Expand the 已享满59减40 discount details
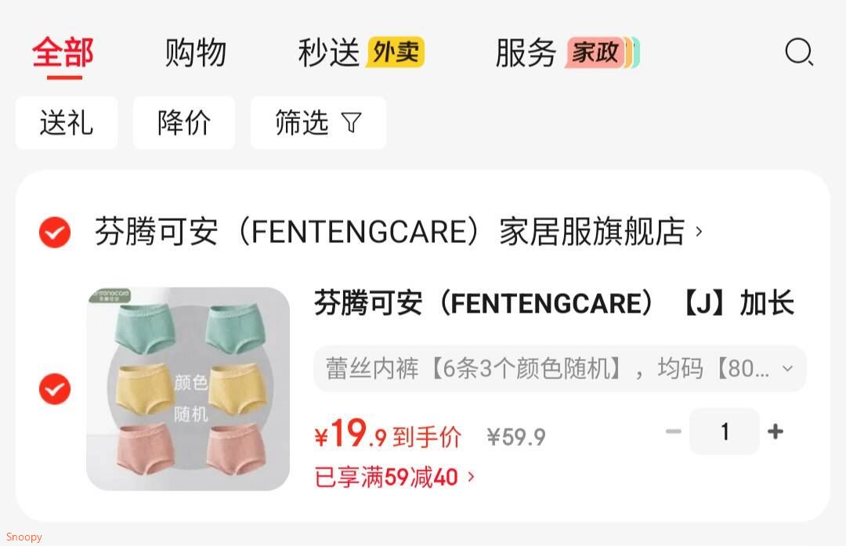Screen dimensions: 846x546 (394, 478)
